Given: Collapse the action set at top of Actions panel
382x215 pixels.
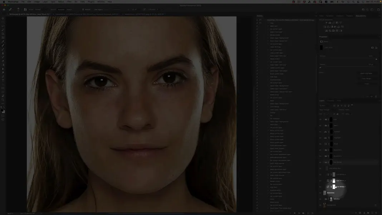Looking at the screenshot, I should (265, 20).
